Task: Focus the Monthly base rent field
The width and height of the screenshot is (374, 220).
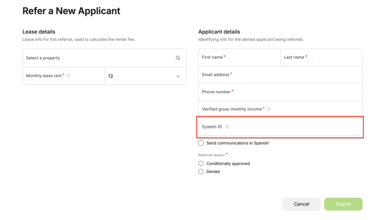Action: point(64,76)
